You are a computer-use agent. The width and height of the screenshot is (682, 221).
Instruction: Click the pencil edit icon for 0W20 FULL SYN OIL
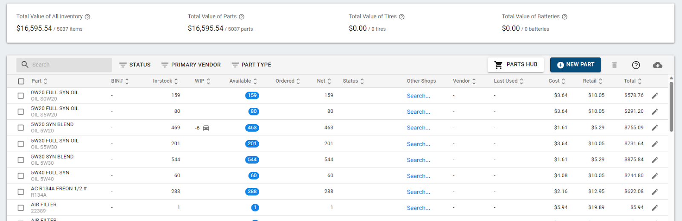[x=655, y=96]
